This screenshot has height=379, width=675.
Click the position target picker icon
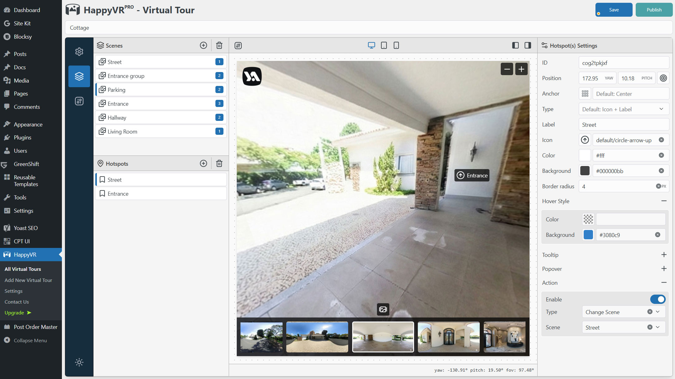663,78
